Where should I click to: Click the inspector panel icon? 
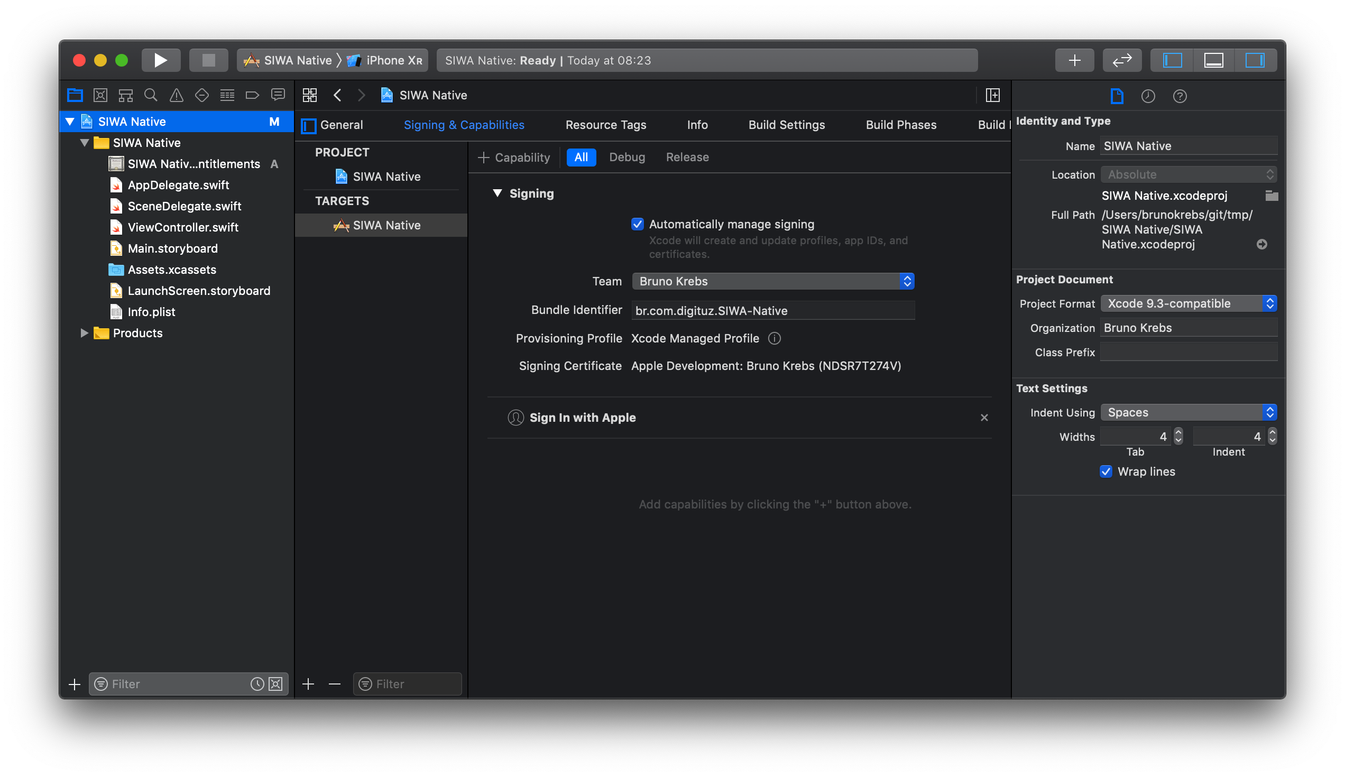(x=1255, y=61)
